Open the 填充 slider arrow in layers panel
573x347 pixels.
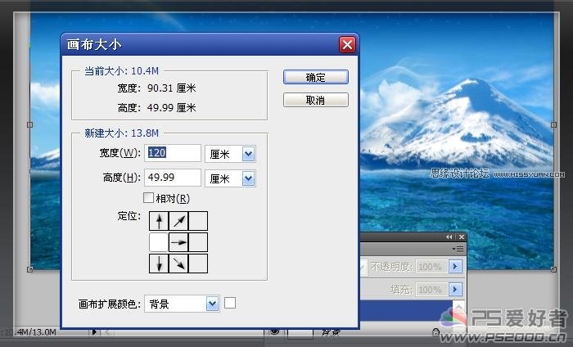point(455,290)
